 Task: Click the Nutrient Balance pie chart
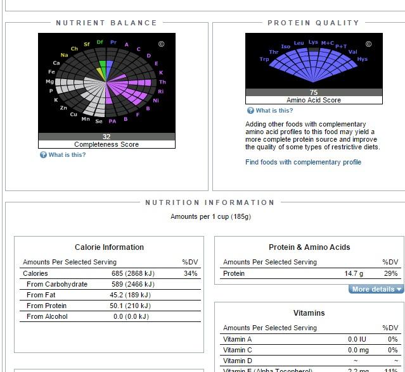point(106,82)
